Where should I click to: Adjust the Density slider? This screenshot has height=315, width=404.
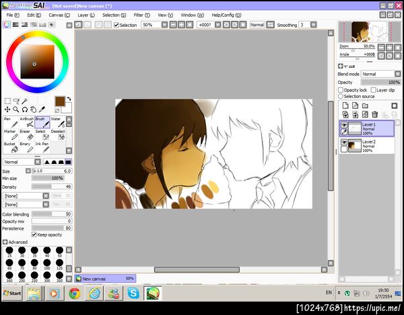coord(52,187)
